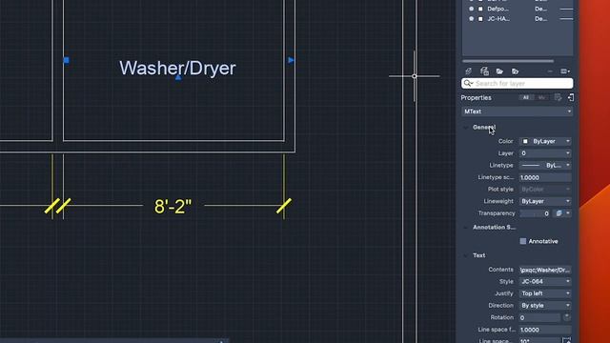The height and width of the screenshot is (343, 610).
Task: Click the linetype line of the Defpo… layer
Action: point(566,9)
